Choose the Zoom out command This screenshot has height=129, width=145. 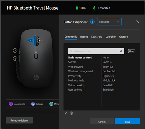tap(108, 67)
